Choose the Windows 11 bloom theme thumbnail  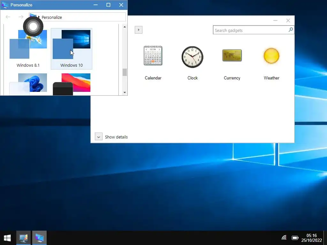point(28,84)
